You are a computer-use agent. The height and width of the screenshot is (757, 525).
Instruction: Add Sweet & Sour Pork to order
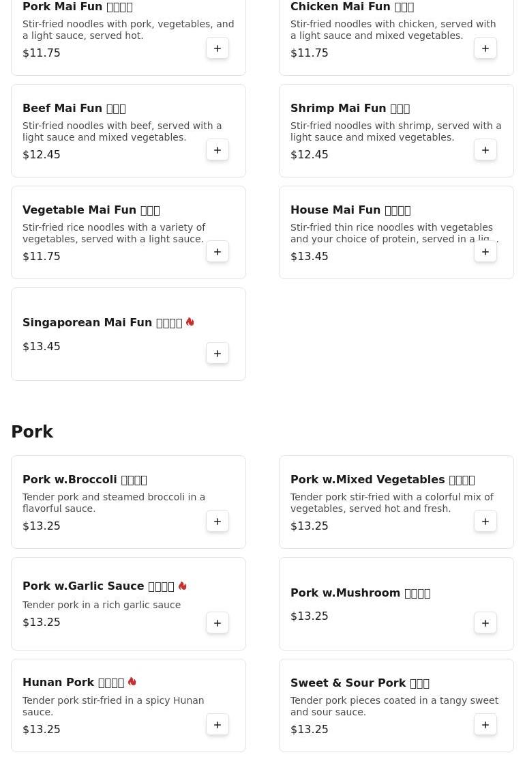coord(485,725)
